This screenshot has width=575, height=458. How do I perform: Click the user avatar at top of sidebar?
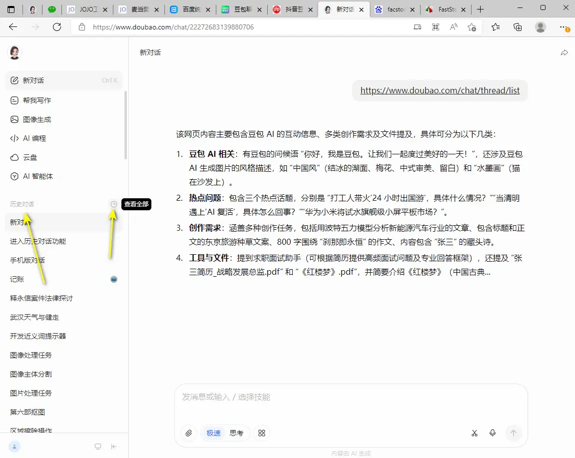(x=14, y=53)
